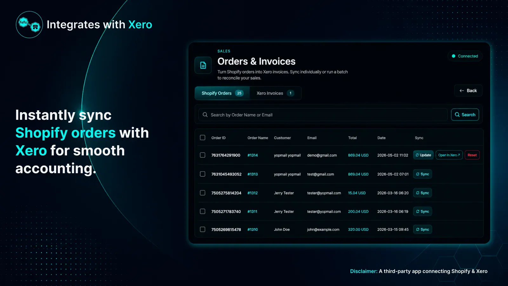
Task: Click date 2026-03-16 06:20
Action: [393, 193]
